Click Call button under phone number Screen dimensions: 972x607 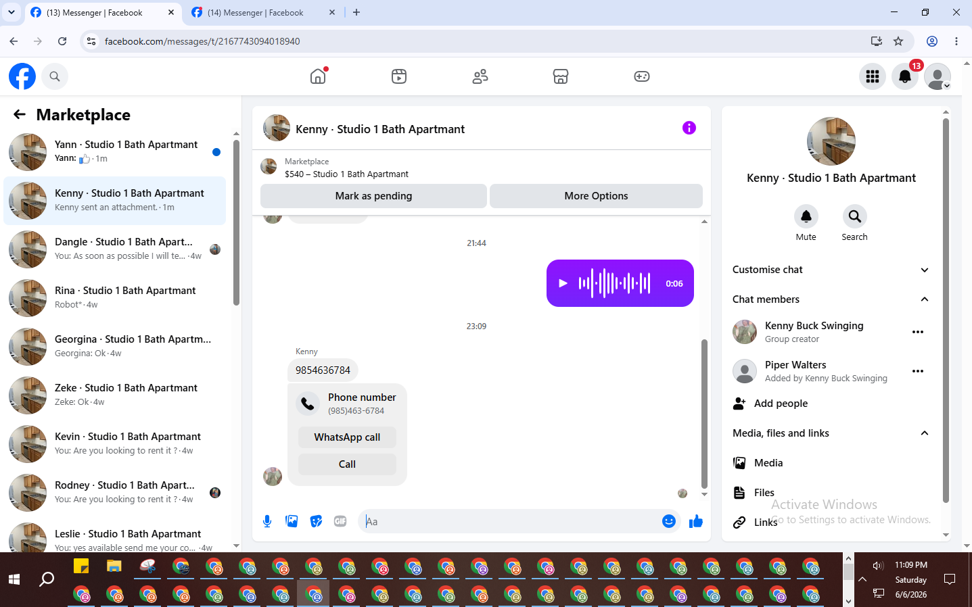pos(347,464)
